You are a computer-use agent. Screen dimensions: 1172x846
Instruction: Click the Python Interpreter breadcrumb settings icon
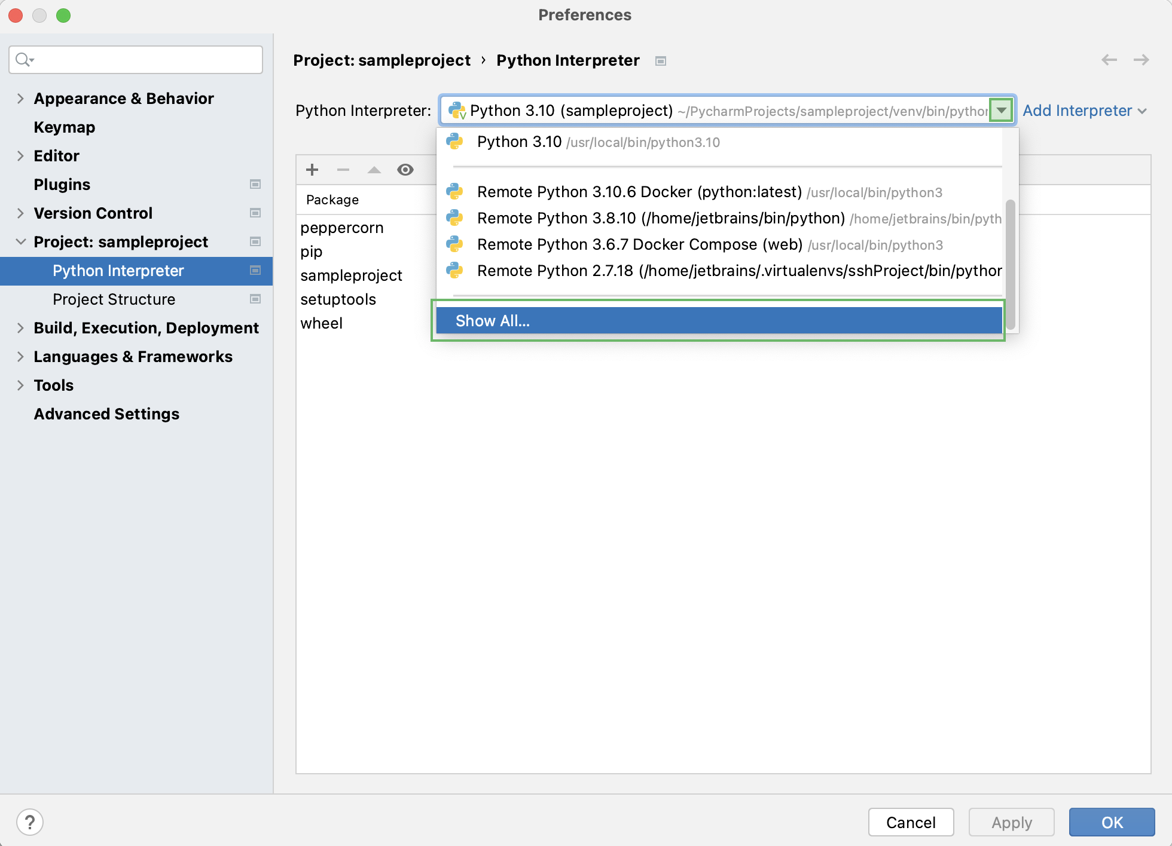(x=660, y=60)
